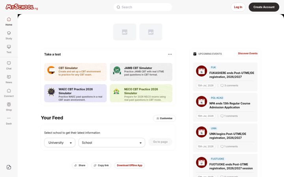Image resolution: width=284 pixels, height=177 pixels.
Task: Click the FUK school tag
Action: (213, 67)
